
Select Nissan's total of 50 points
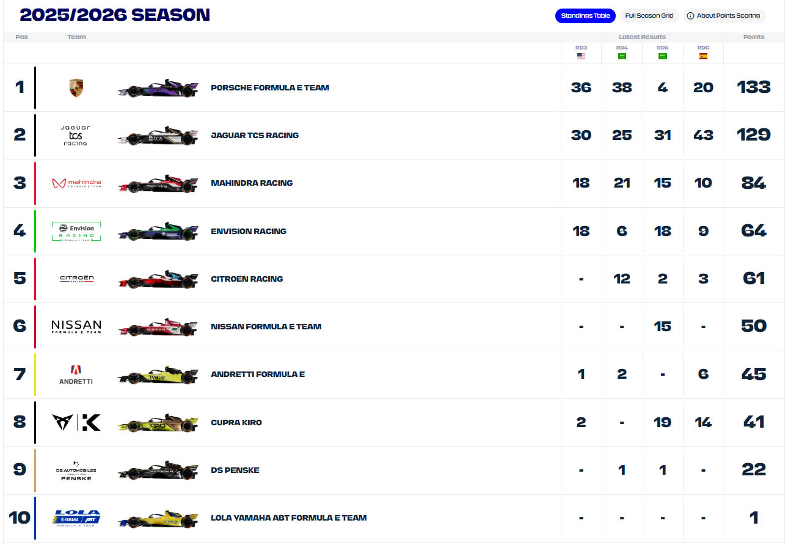[x=754, y=326]
